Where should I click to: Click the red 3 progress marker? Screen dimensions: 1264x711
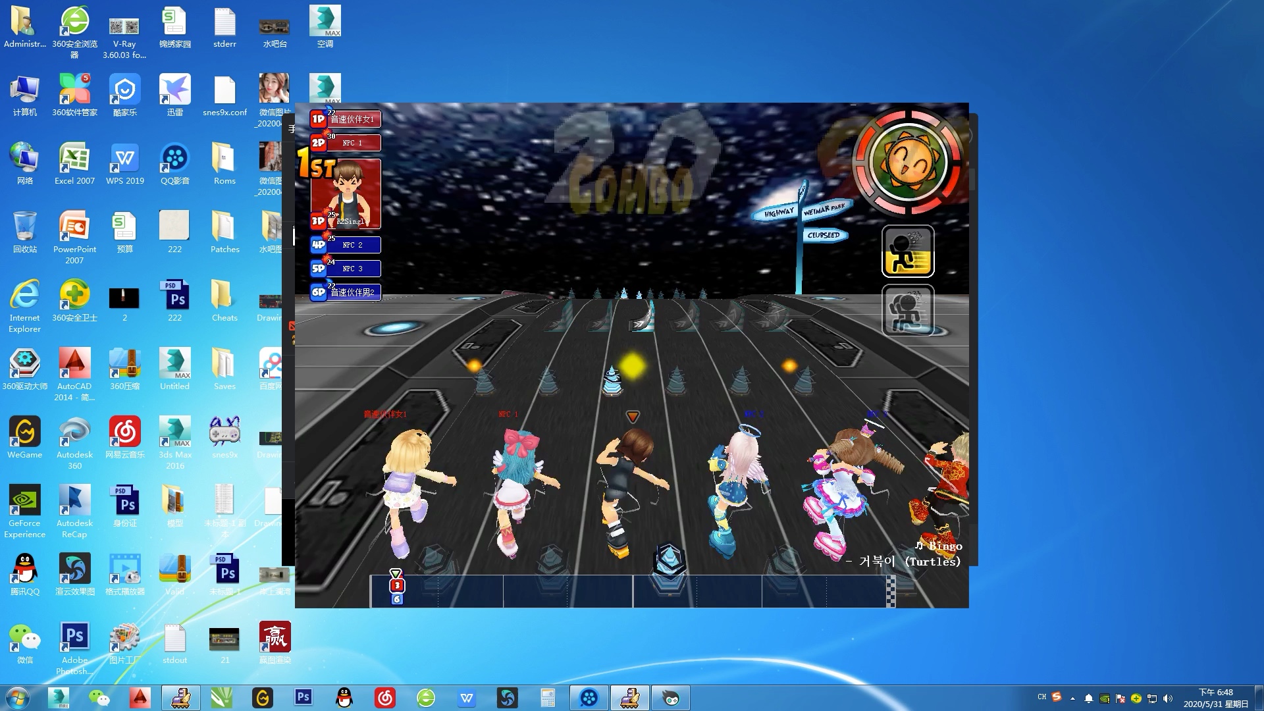397,585
